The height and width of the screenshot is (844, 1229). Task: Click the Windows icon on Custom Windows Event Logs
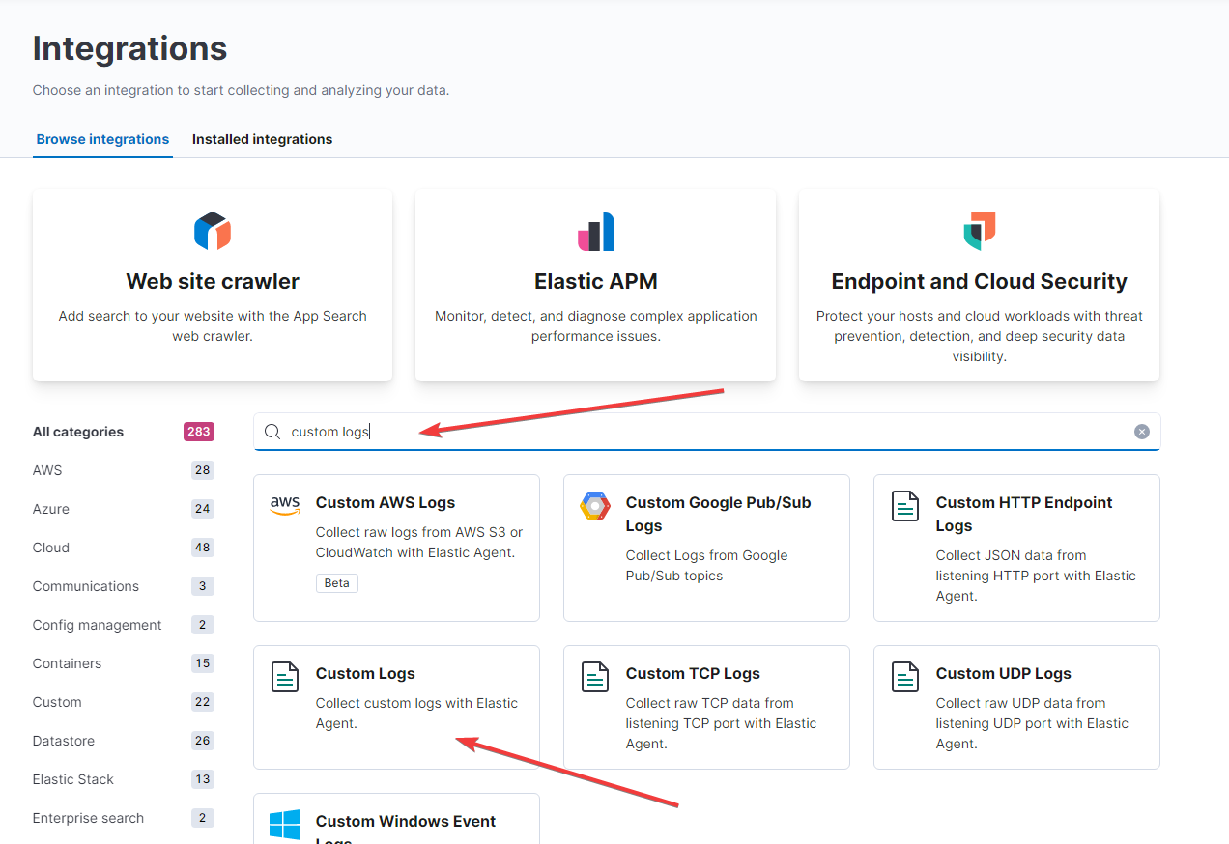(285, 825)
